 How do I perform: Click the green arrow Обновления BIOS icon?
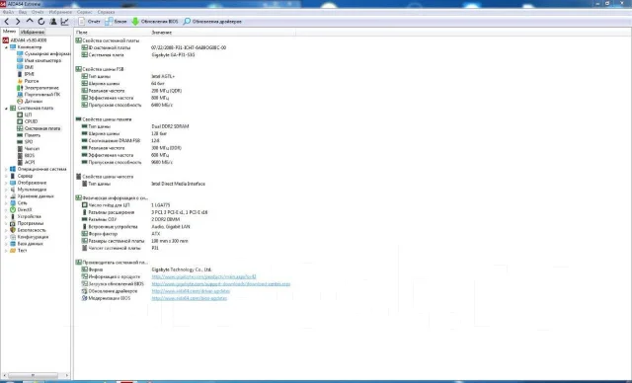click(135, 22)
